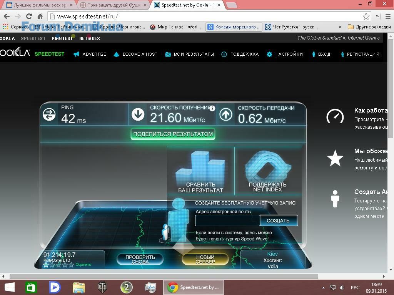This screenshot has height=295, width=394.
Task: Show hidden system tray icons
Action: (323, 288)
